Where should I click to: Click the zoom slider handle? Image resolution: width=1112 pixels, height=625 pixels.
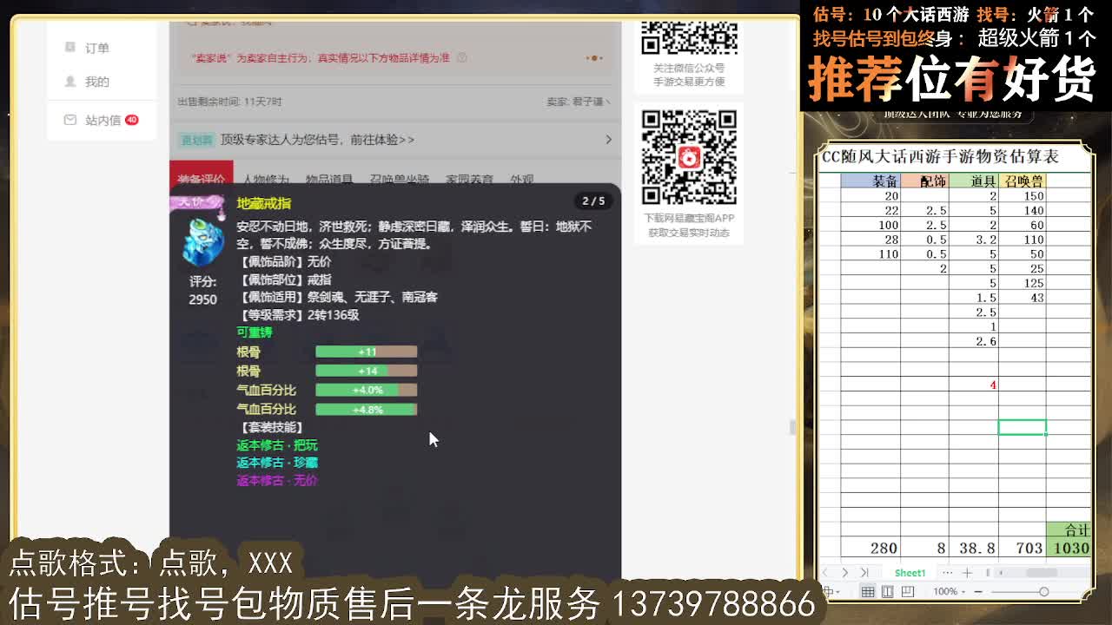(x=1044, y=592)
